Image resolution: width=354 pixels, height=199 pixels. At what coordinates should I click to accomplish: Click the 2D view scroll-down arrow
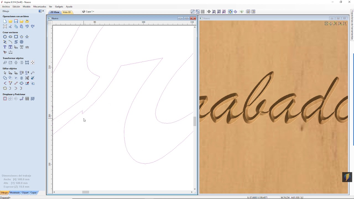pos(195,189)
